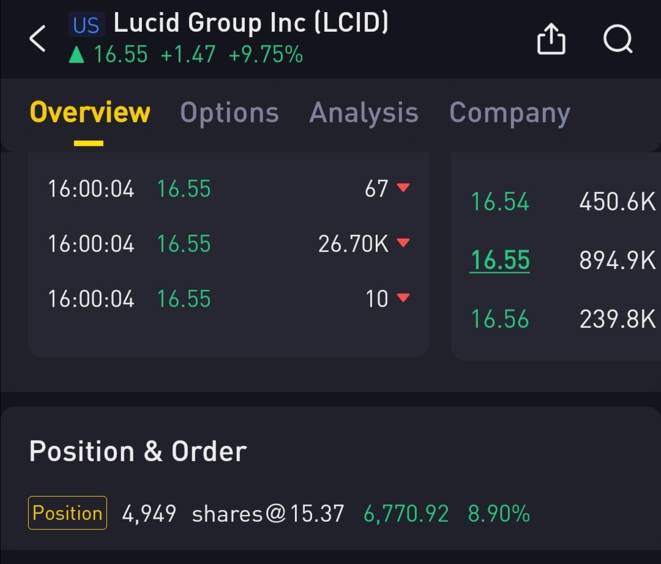This screenshot has width=661, height=564.
Task: Select the Overview tab
Action: tap(89, 113)
